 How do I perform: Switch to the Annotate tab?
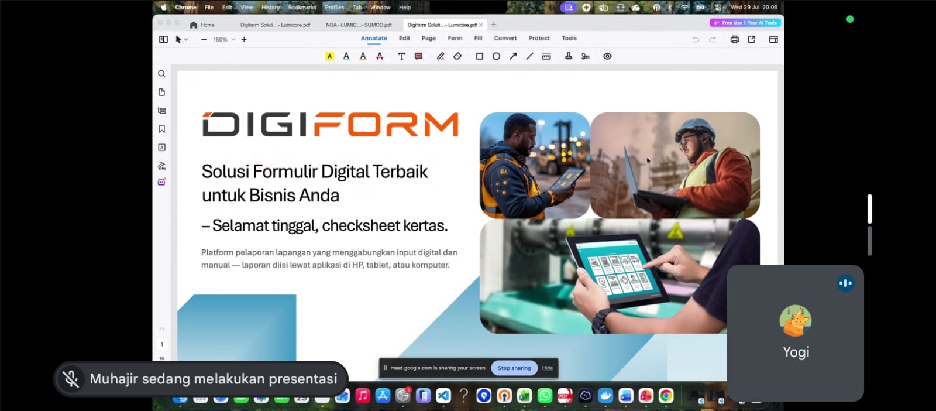point(374,38)
